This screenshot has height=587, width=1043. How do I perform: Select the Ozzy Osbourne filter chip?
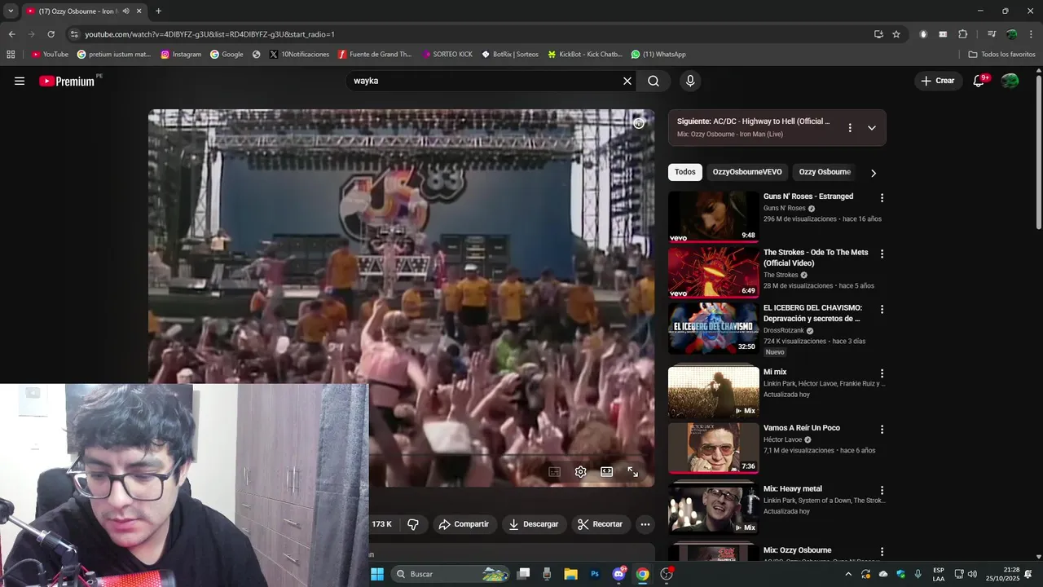pos(825,172)
